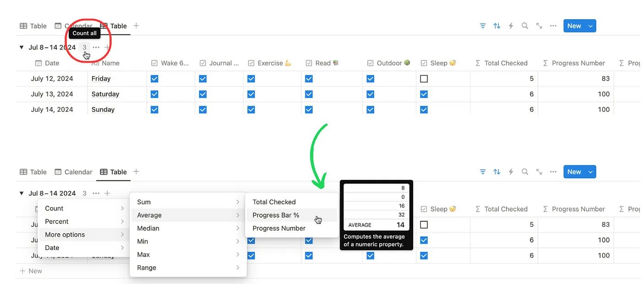Image resolution: width=642 pixels, height=284 pixels.
Task: Click the three-dot icon next to bottom Jul 8–14 group
Action: coord(96,193)
